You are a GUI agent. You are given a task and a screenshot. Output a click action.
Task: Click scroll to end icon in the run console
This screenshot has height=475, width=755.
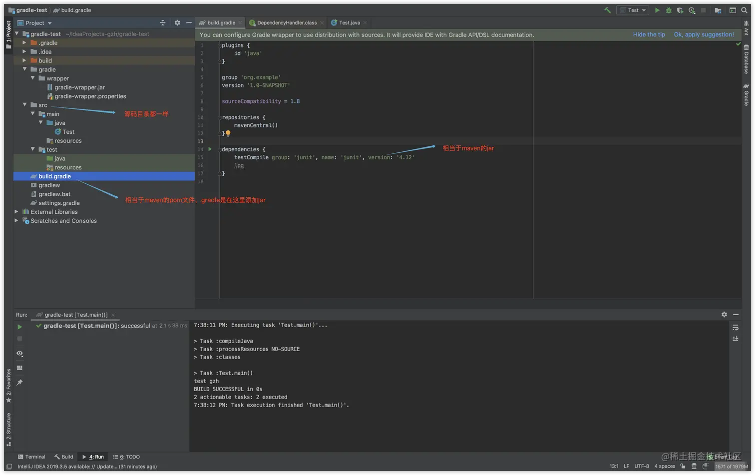tap(736, 339)
